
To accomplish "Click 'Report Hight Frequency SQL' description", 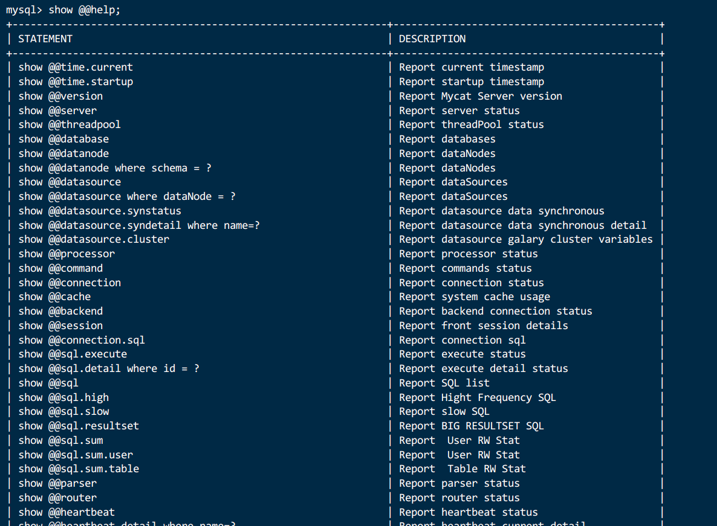I will pyautogui.click(x=478, y=398).
